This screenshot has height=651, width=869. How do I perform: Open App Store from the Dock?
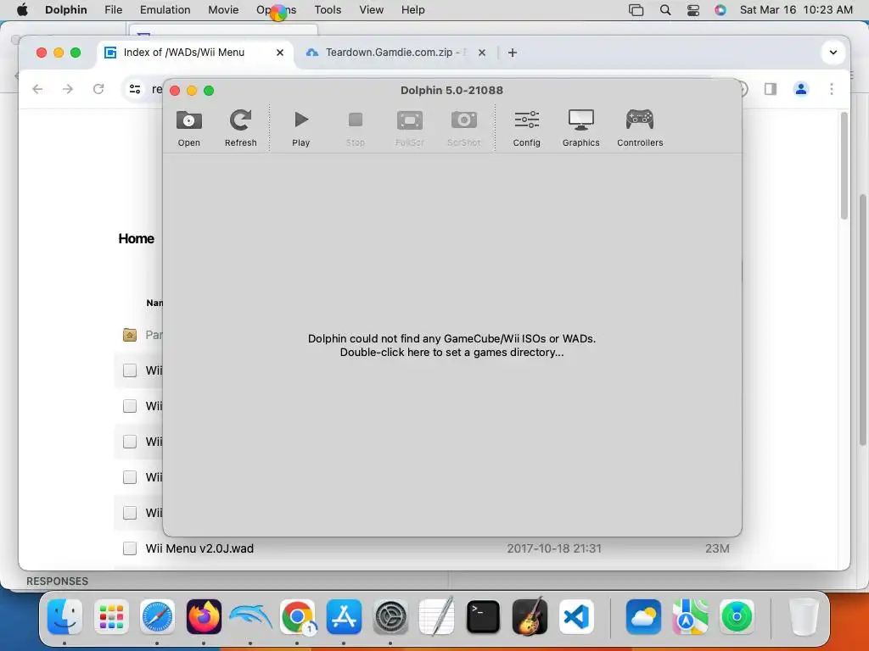(x=344, y=617)
